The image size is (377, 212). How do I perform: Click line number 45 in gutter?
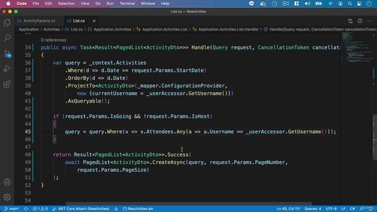click(x=28, y=132)
